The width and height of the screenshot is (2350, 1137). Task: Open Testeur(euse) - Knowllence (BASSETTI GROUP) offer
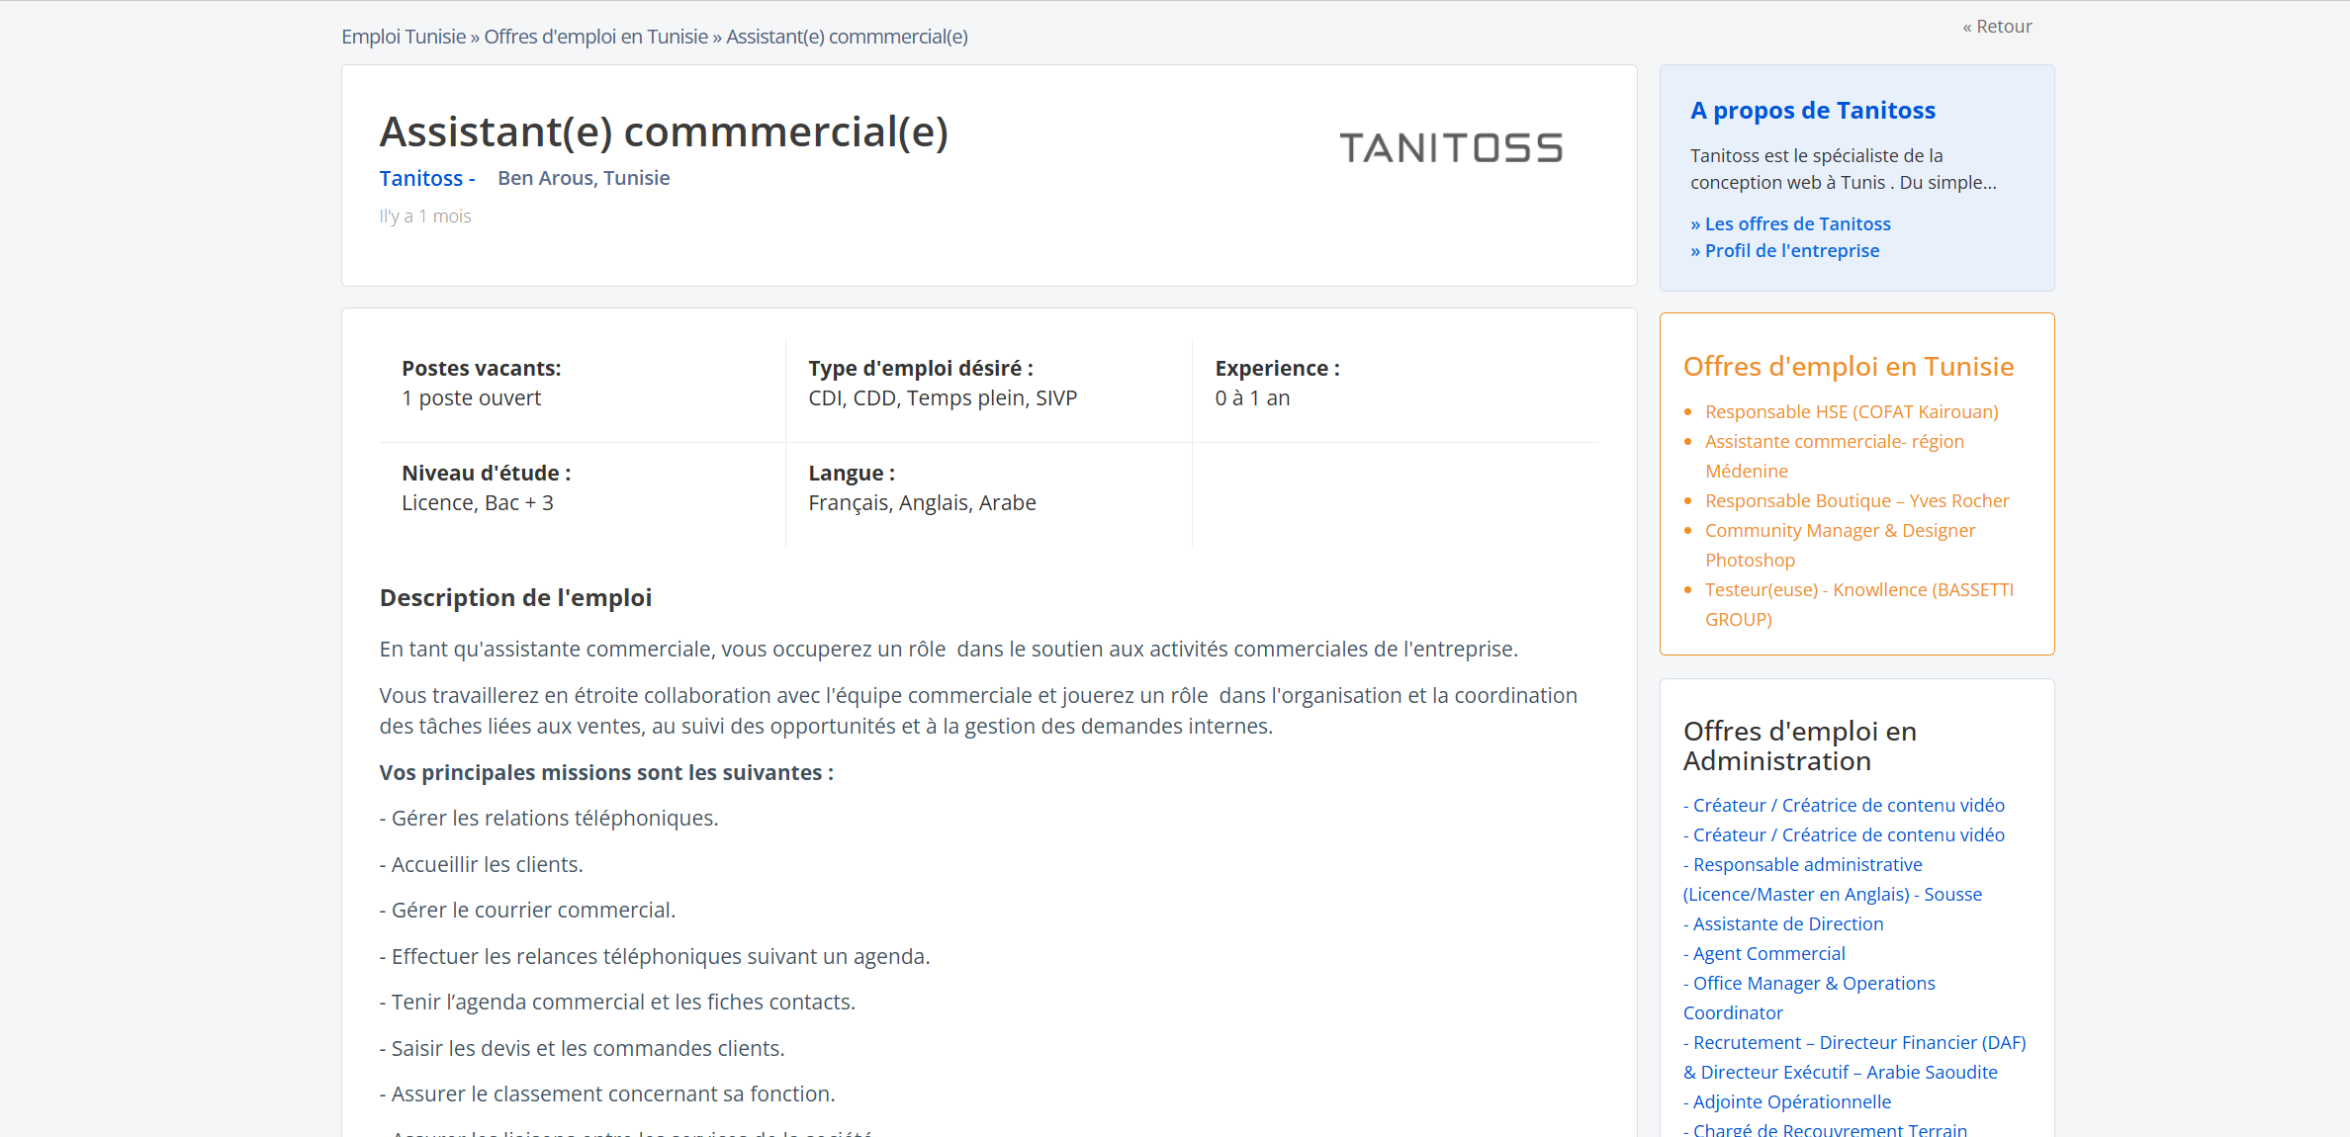(1859, 604)
